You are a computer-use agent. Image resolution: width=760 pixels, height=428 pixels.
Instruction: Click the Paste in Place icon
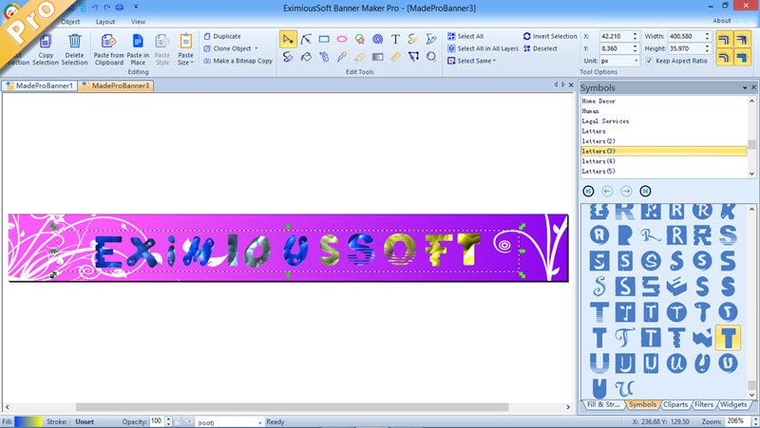(x=138, y=41)
